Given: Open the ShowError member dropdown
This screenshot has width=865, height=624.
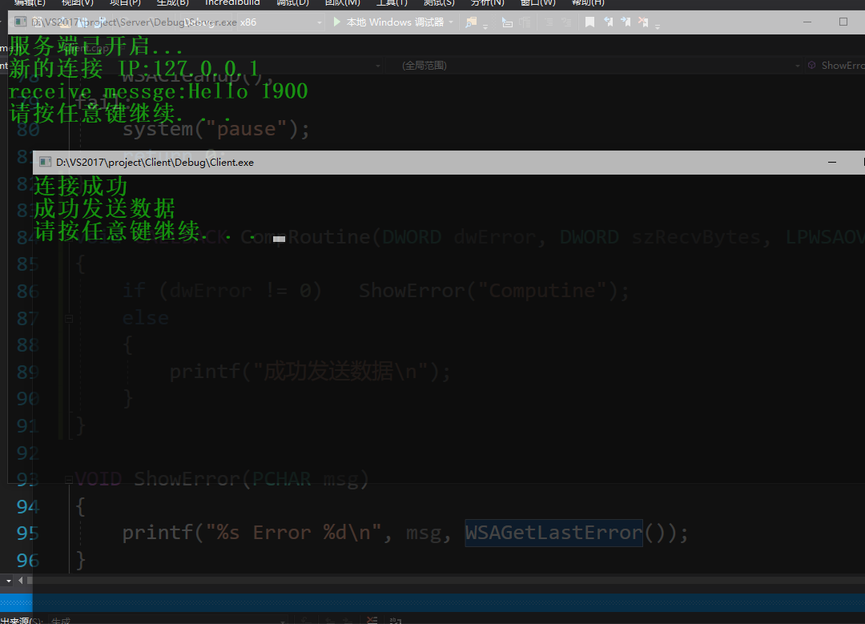Looking at the screenshot, I should [x=835, y=66].
